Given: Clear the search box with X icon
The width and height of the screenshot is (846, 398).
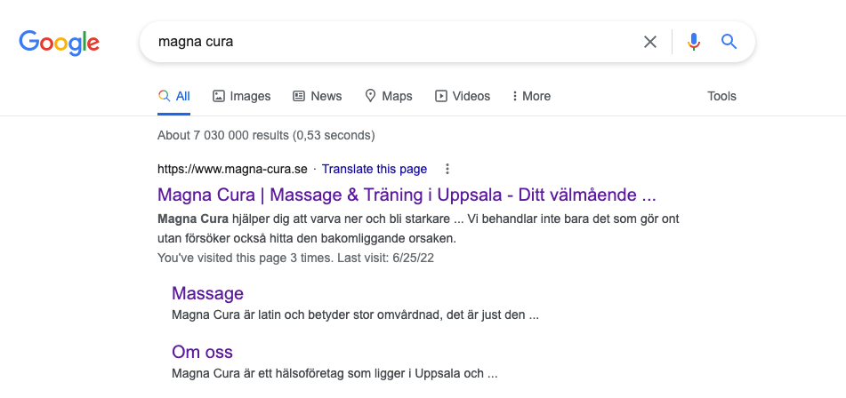Looking at the screenshot, I should pos(650,42).
